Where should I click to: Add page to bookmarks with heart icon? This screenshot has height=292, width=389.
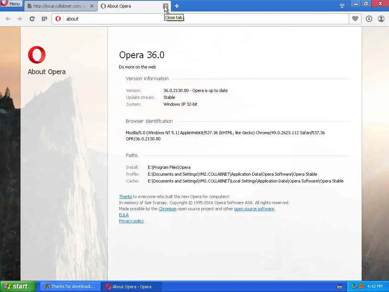(355, 19)
